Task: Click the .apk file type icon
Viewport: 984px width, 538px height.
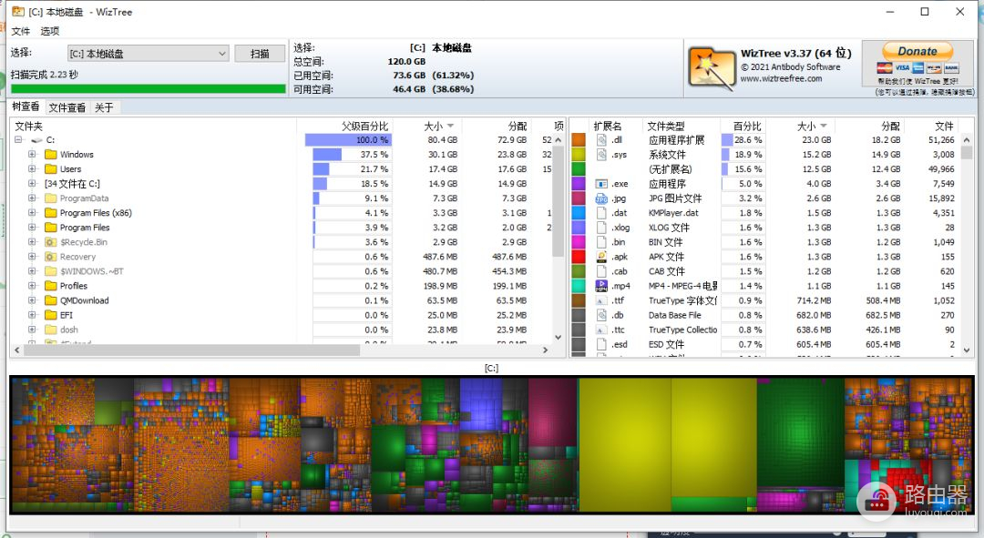Action: [601, 257]
